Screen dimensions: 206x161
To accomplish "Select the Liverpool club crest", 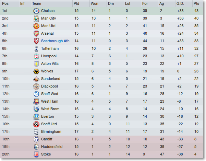I will tap(36, 56).
